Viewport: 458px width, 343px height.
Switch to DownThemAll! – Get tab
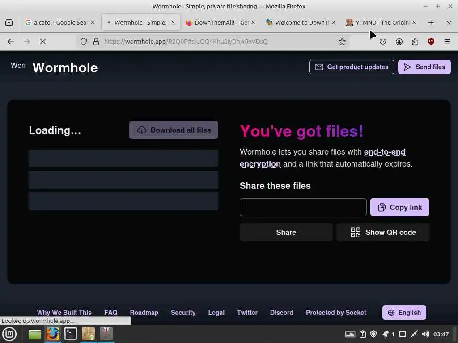pyautogui.click(x=221, y=22)
